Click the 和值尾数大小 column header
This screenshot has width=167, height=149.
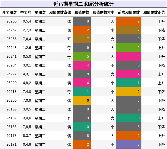[x=103, y=12]
